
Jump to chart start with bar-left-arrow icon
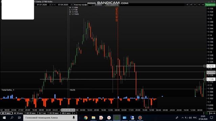pos(211,113)
